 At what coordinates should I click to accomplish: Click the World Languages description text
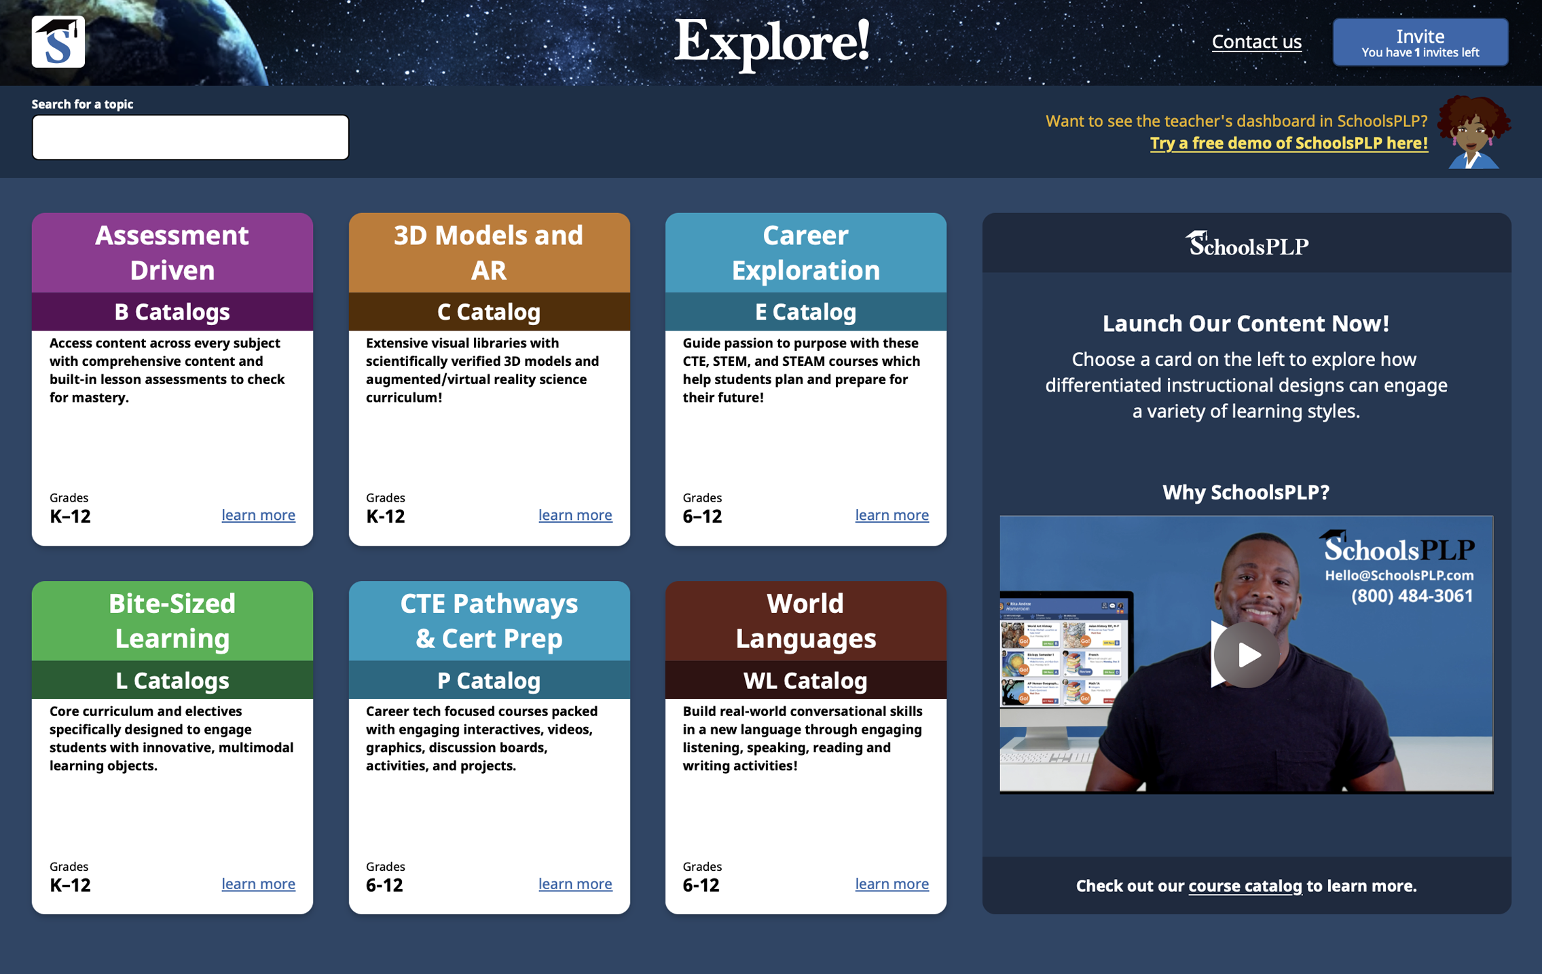(x=802, y=738)
